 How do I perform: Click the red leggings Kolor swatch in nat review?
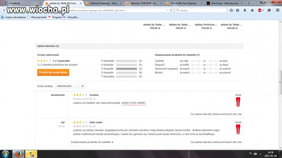238,129
